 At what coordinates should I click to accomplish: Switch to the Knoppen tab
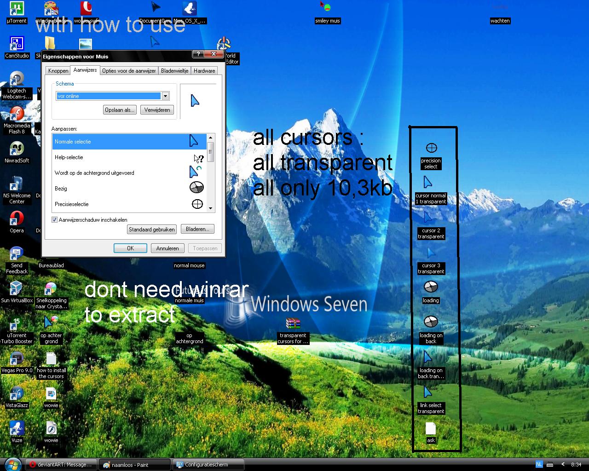[58, 70]
